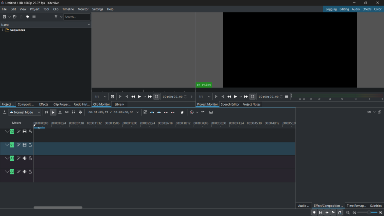The height and width of the screenshot is (216, 384).
Task: Switch to the Library tab
Action: pos(119,104)
